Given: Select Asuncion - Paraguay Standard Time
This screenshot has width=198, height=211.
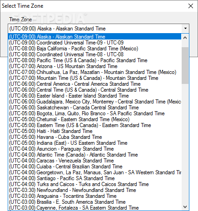Looking at the screenshot, I should tap(95, 149).
